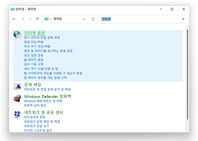The width and height of the screenshot is (198, 141).
Task: Open 네트워크 연결 보기 link
Action: pyautogui.click(x=37, y=126)
